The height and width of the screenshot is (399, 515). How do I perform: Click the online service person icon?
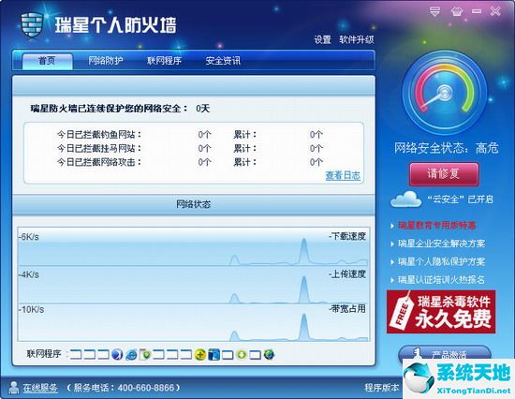[14, 388]
